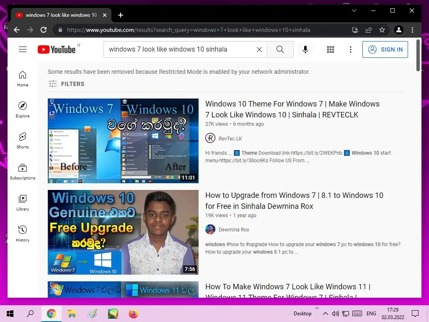
Task: Open YouTube settings three-dot menu
Action: (x=351, y=49)
